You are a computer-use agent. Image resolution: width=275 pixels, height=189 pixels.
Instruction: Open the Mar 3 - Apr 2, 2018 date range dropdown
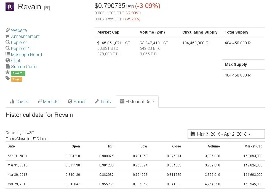pos(226,134)
